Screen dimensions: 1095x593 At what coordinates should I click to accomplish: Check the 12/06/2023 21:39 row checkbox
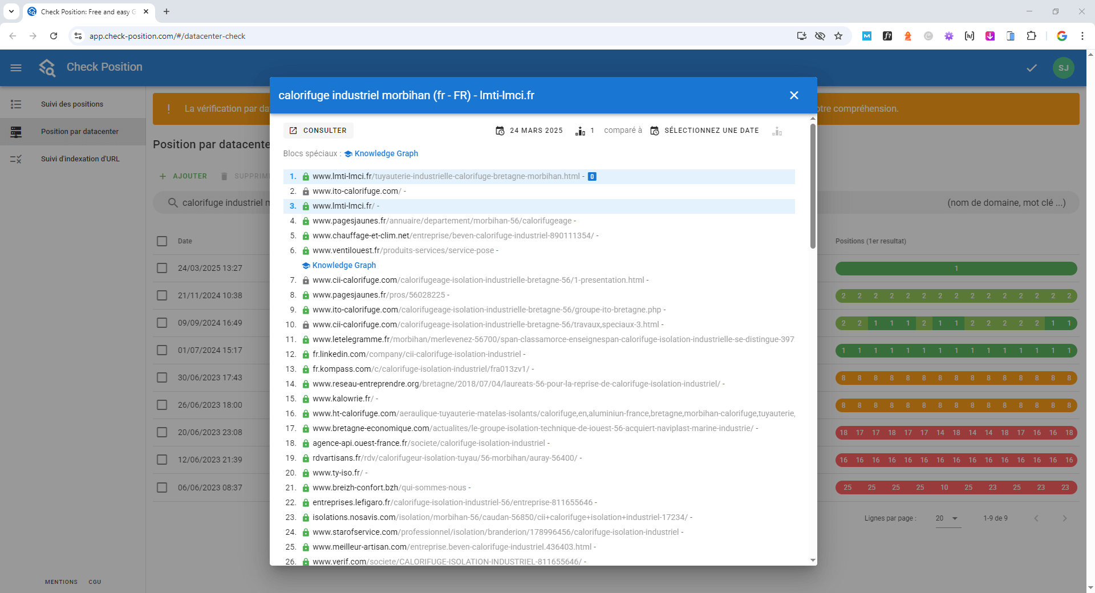click(162, 460)
